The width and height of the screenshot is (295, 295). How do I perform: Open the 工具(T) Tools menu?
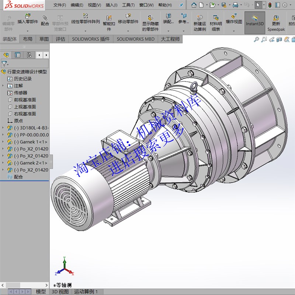pos(128,5)
